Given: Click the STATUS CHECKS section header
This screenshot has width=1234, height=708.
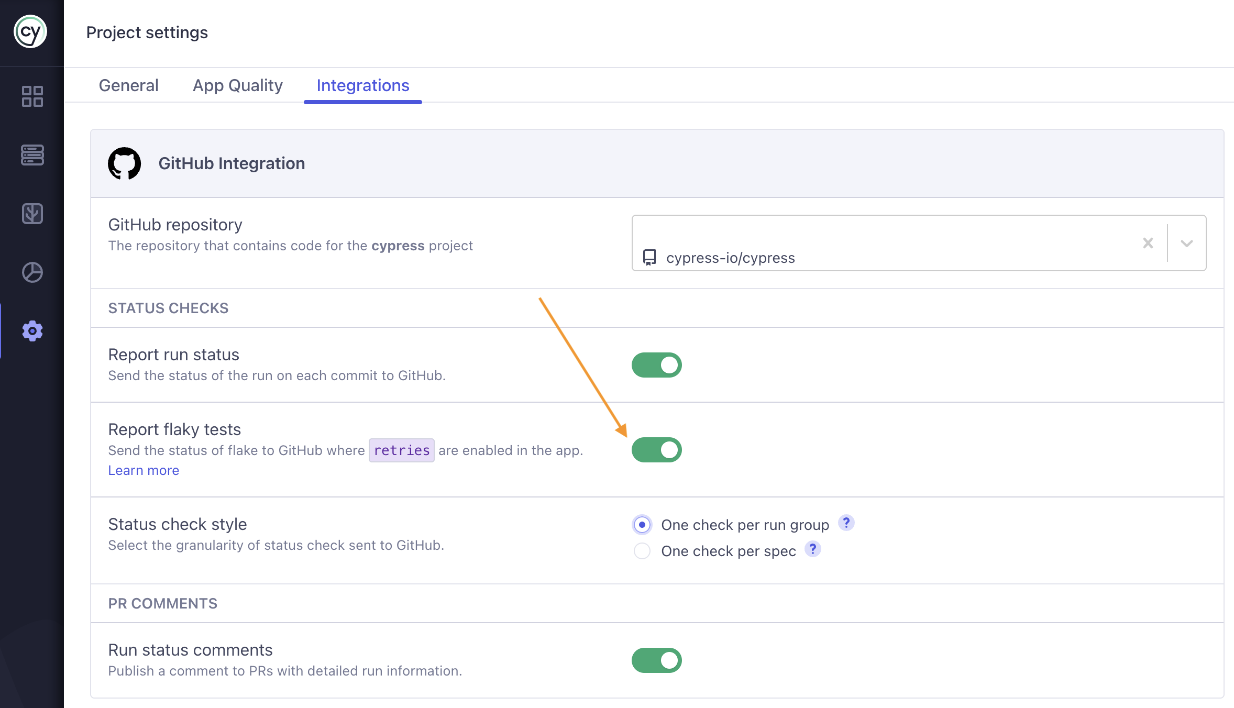Looking at the screenshot, I should click(168, 308).
